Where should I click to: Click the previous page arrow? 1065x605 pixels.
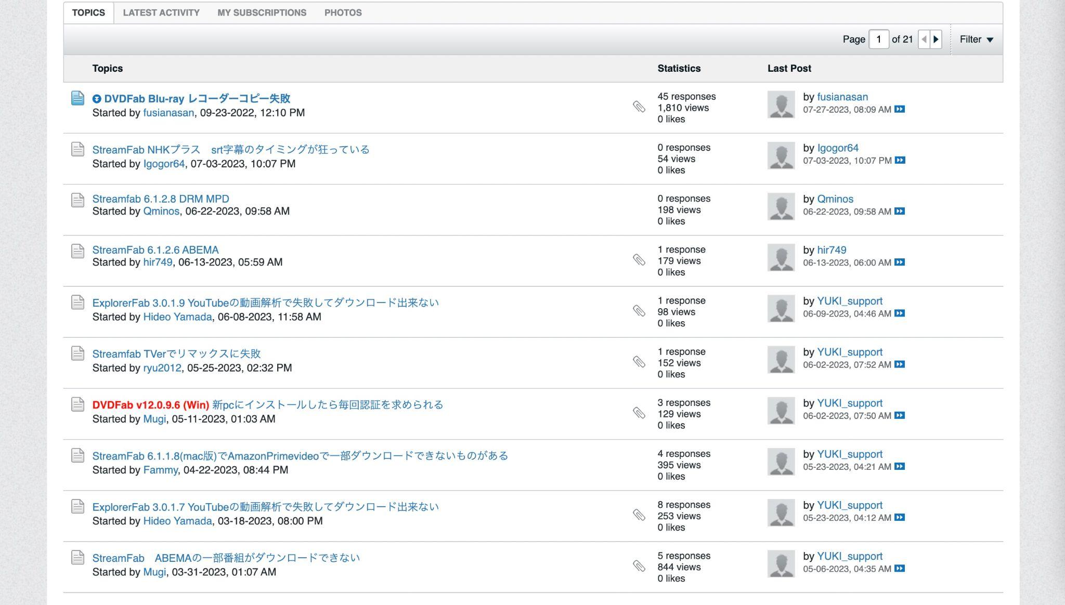click(x=924, y=40)
